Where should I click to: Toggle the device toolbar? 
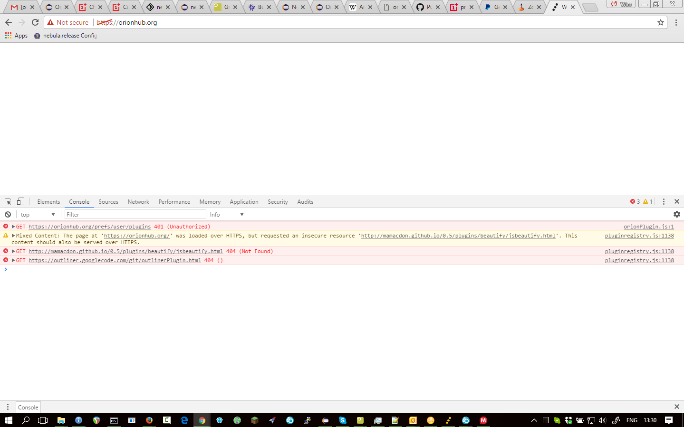pos(20,201)
